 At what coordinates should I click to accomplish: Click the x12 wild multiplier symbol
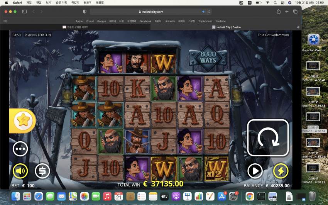[216, 169]
